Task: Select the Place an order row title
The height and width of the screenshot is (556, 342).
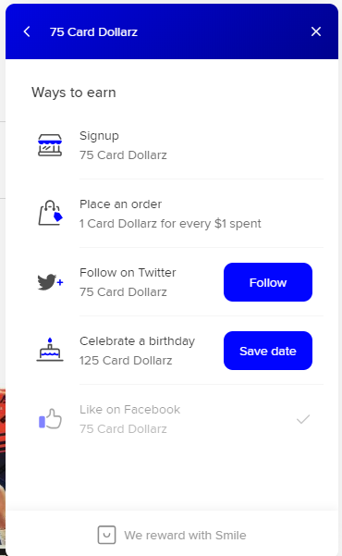Action: tap(120, 204)
